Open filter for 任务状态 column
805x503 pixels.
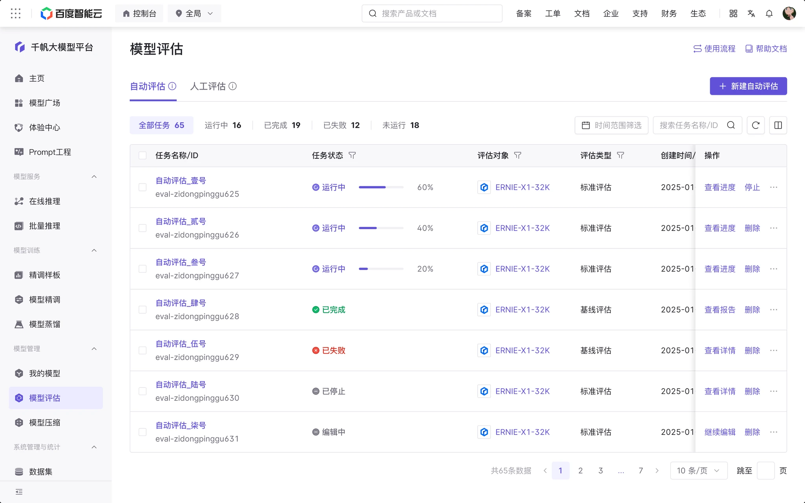click(x=352, y=156)
